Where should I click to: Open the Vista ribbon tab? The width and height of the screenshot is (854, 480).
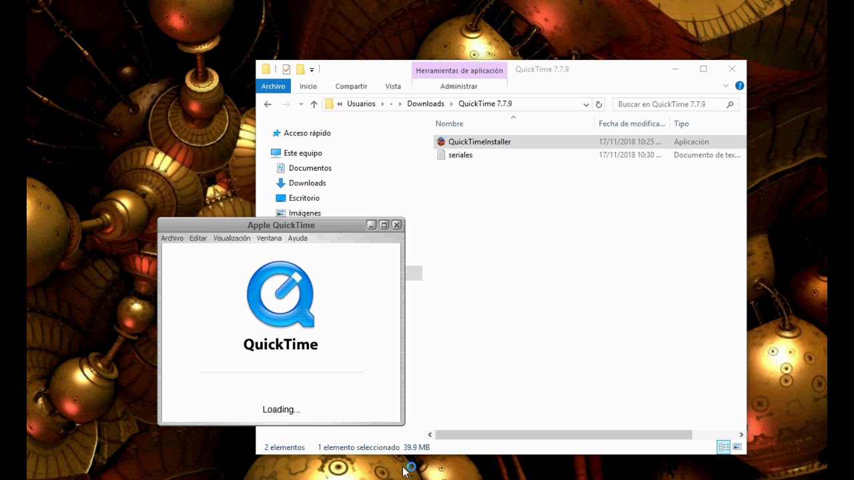click(393, 86)
